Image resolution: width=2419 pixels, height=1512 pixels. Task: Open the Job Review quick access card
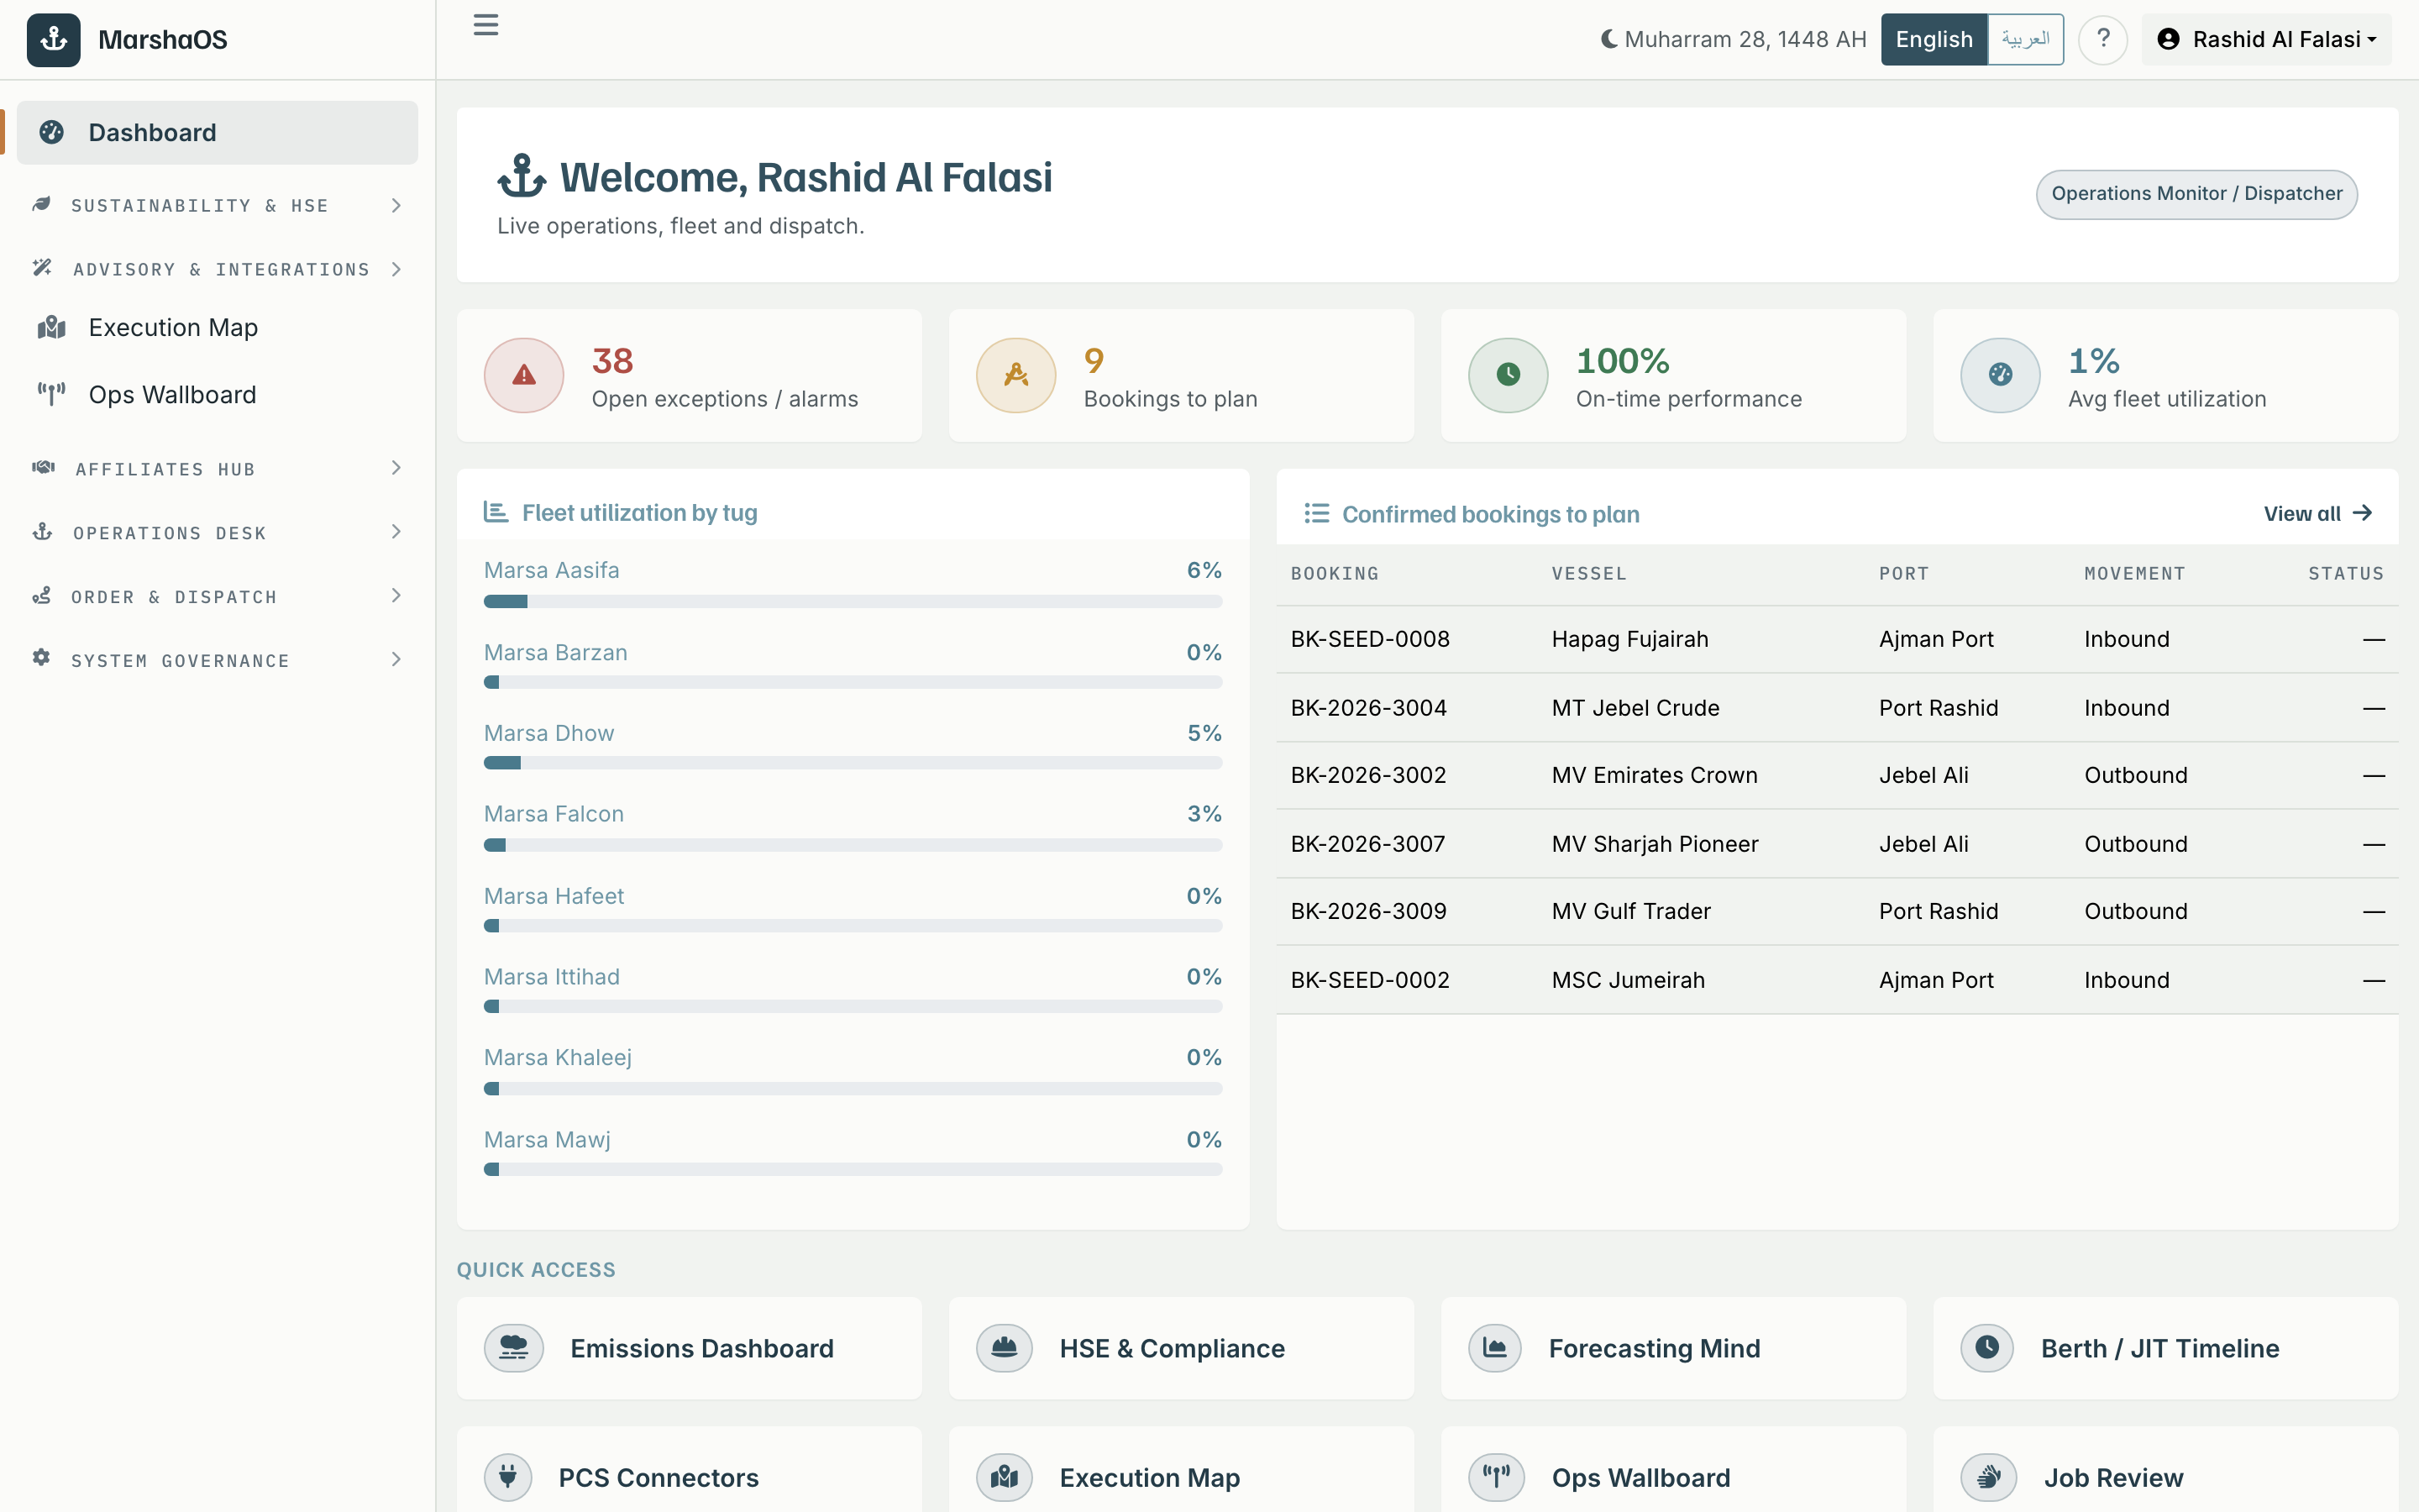tap(2165, 1470)
